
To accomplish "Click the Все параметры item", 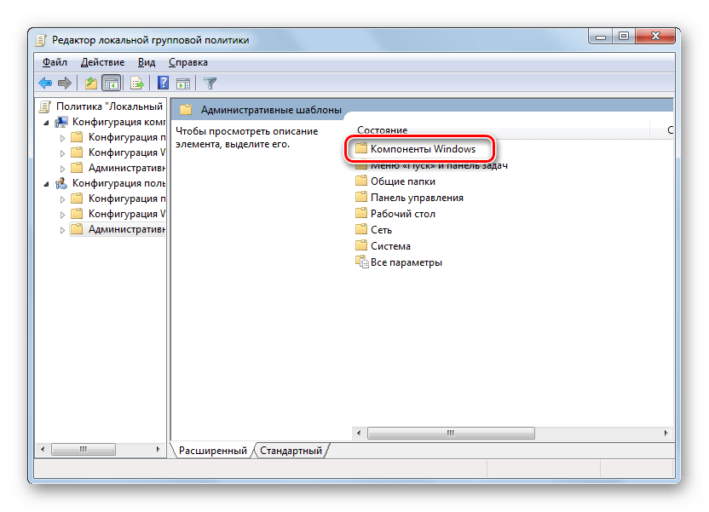I will point(406,262).
